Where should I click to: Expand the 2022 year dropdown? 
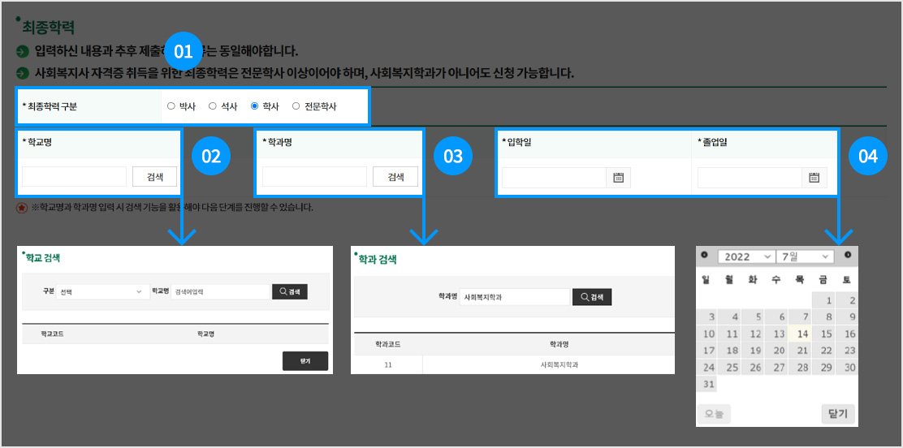[746, 256]
